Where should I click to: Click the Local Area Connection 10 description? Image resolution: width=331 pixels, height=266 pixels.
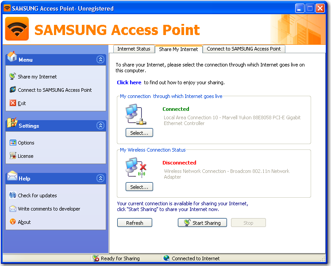tap(232, 120)
